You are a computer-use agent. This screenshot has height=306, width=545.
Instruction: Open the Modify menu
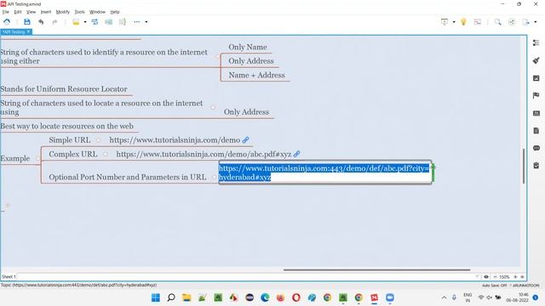pyautogui.click(x=62, y=12)
